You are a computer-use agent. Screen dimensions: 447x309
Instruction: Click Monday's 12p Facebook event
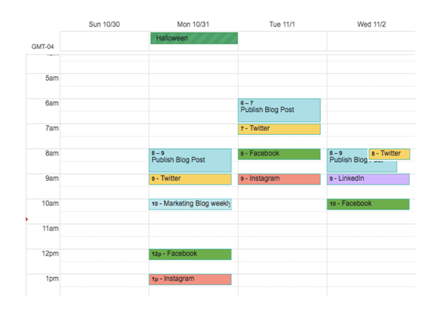pos(190,254)
